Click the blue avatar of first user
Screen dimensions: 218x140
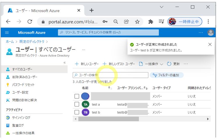tap(85, 96)
